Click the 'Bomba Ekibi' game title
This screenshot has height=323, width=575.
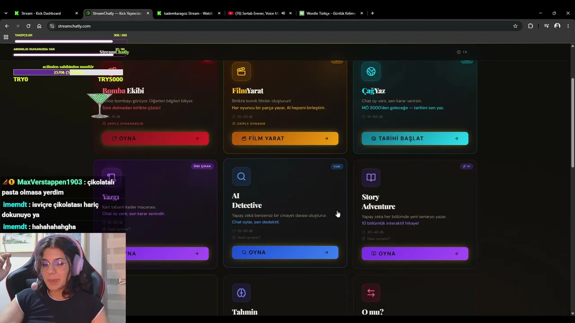tap(123, 91)
